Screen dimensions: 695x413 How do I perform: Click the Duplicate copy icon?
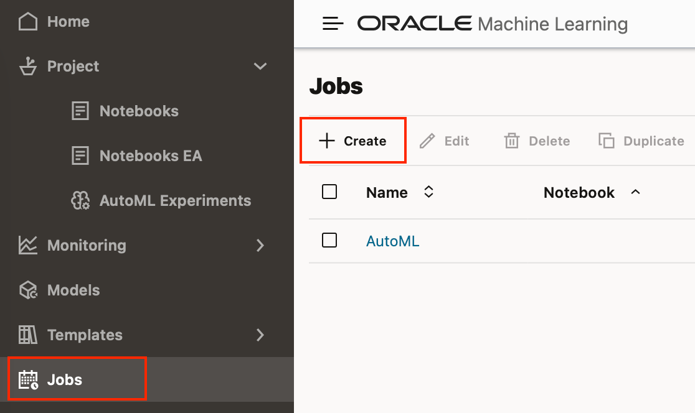(607, 141)
